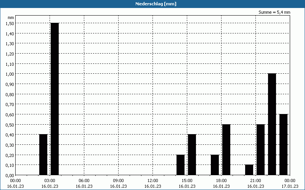Click the 1,20 y-axis label
Screen dimensions: 305x190
10,54
